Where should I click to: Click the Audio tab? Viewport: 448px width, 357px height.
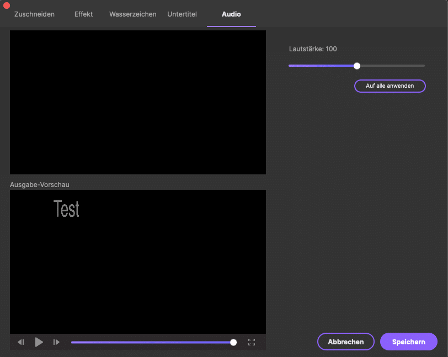[231, 14]
